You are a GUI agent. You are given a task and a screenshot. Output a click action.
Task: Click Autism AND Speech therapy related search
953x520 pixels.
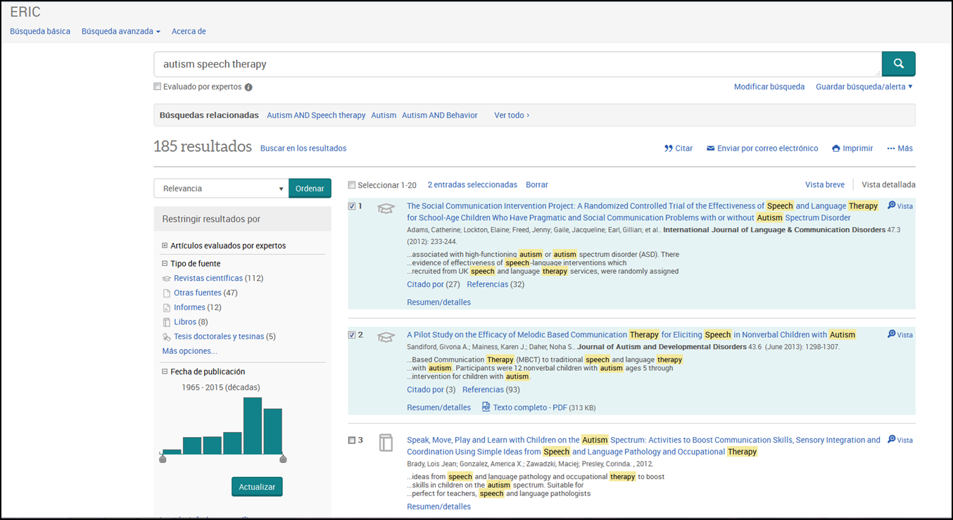pos(316,115)
